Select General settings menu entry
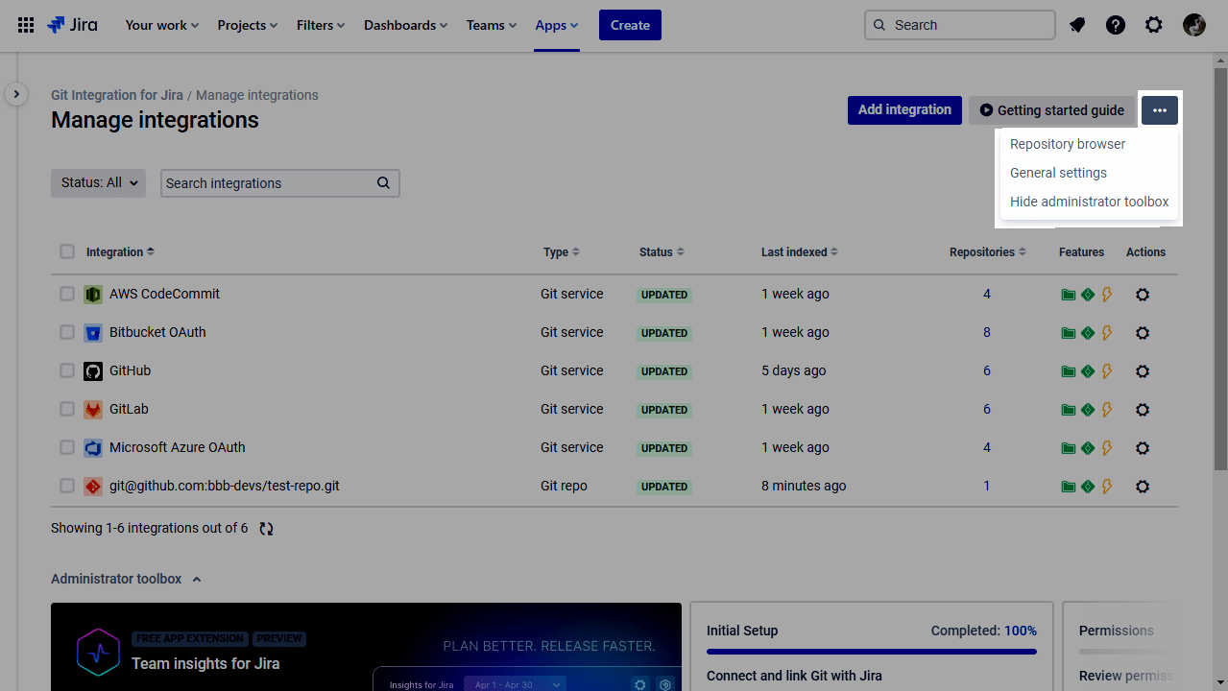Screen dimensions: 1228x691 tap(1058, 173)
